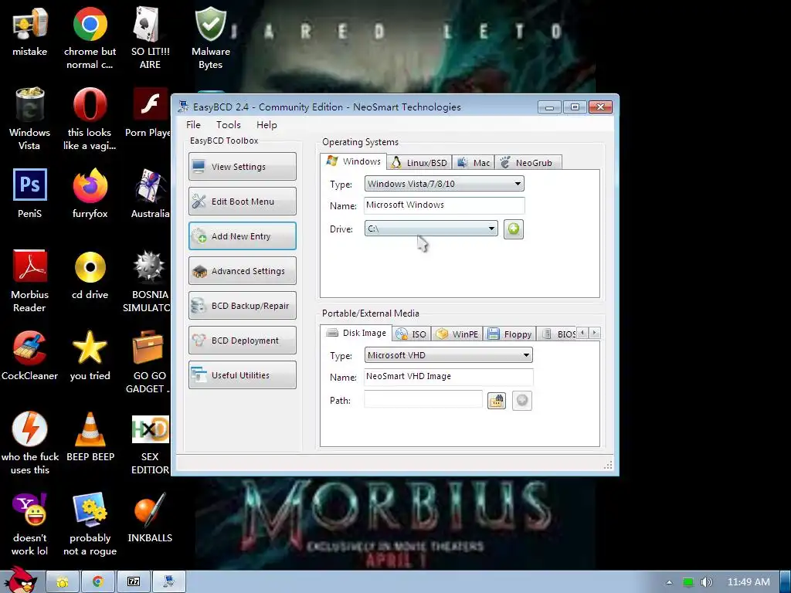The width and height of the screenshot is (791, 593).
Task: Open Useful Utilities in the toolbox
Action: (x=243, y=375)
